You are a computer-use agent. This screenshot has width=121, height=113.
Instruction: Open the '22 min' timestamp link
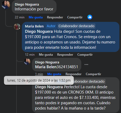(19, 17)
